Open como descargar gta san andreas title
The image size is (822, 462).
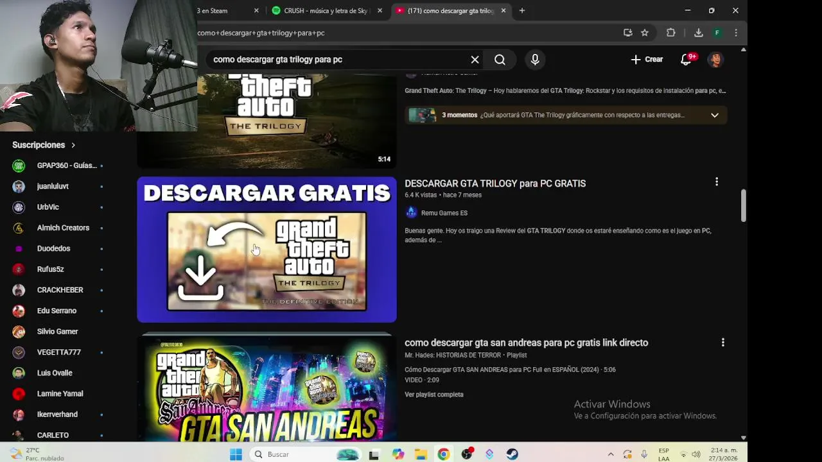point(526,343)
